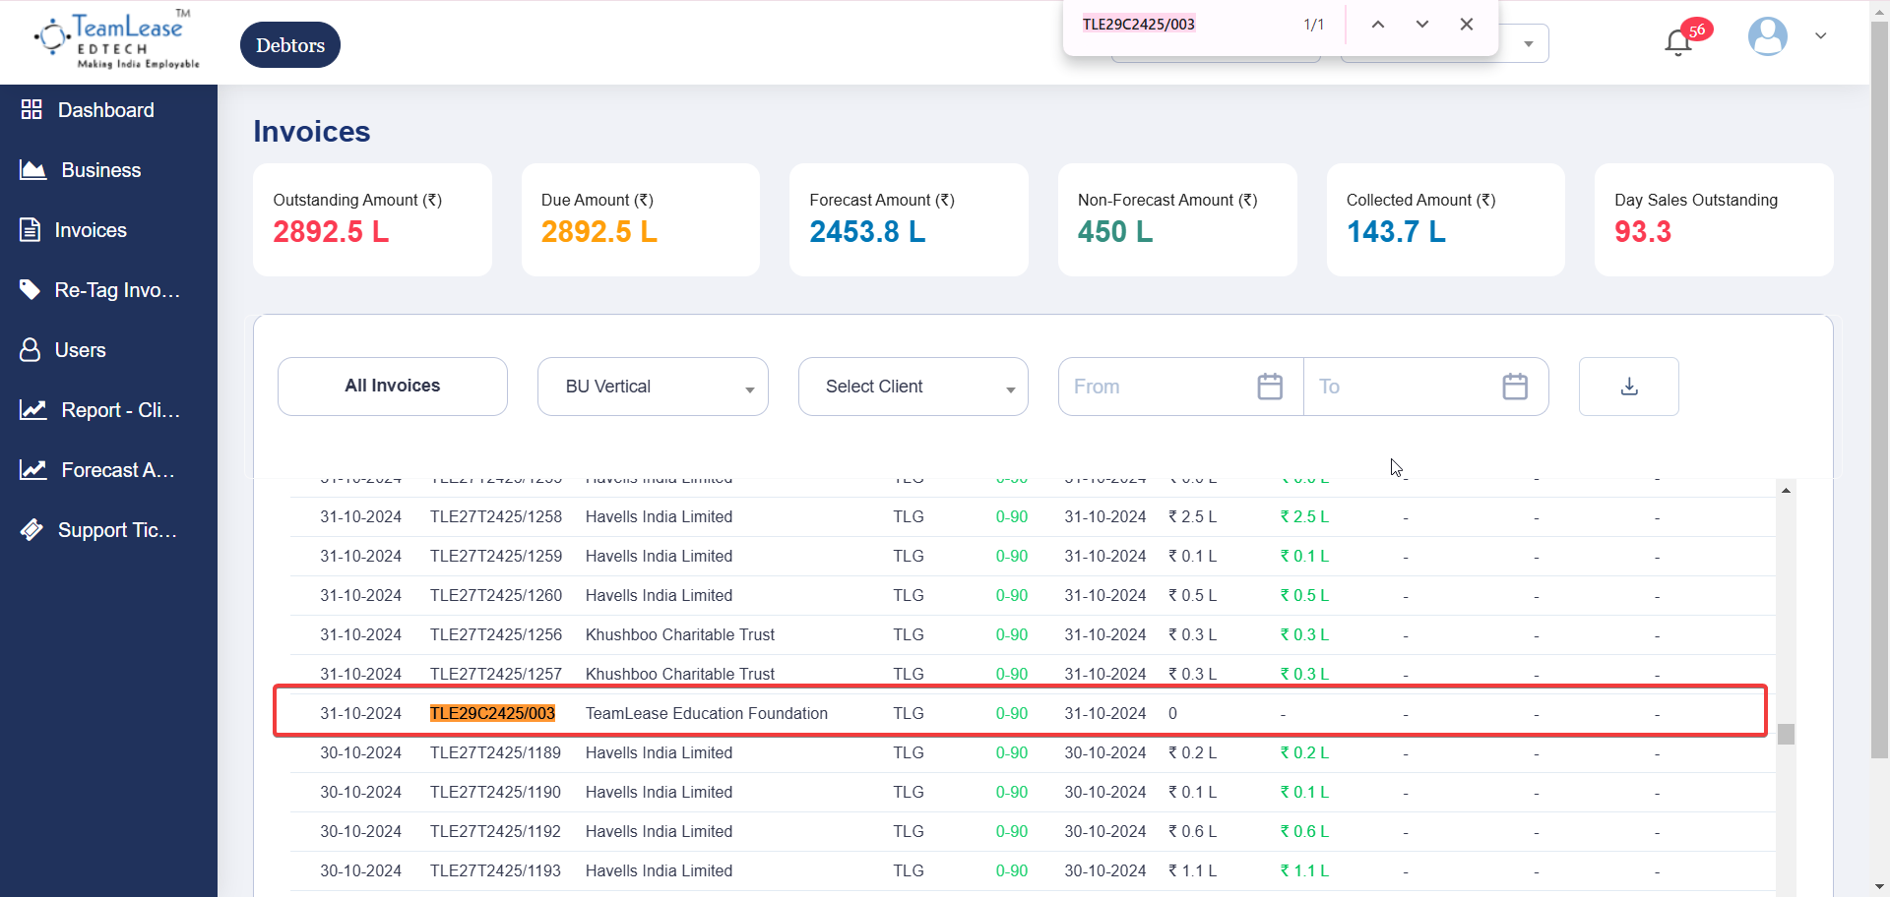Open the From date calendar icon

pyautogui.click(x=1270, y=387)
